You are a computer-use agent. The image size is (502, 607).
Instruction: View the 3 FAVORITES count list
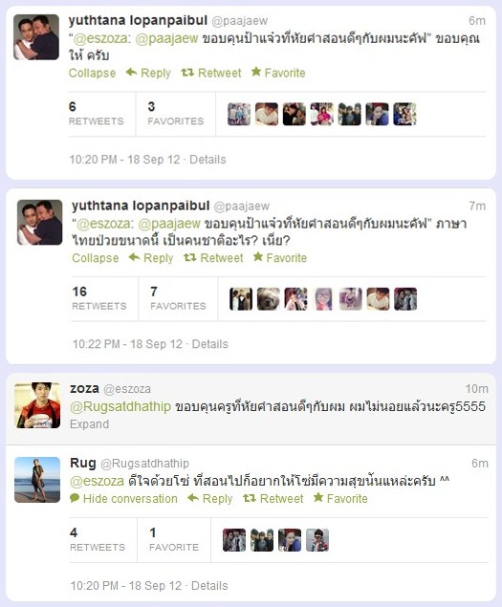176,114
